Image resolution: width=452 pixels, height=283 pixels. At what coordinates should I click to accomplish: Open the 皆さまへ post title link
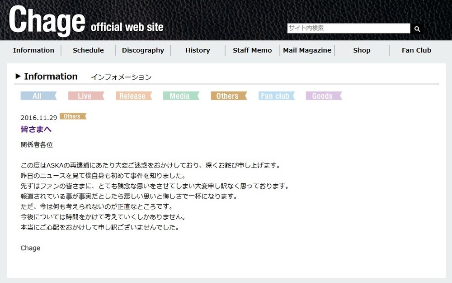pyautogui.click(x=36, y=129)
